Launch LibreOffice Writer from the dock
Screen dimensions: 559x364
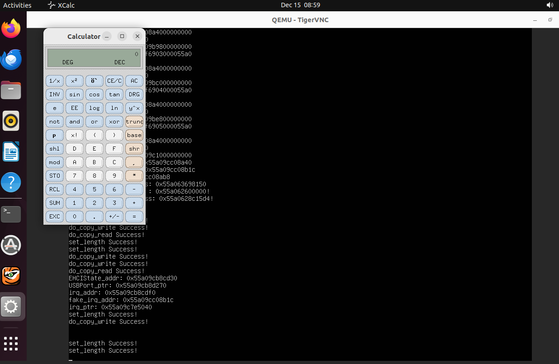[x=11, y=152]
